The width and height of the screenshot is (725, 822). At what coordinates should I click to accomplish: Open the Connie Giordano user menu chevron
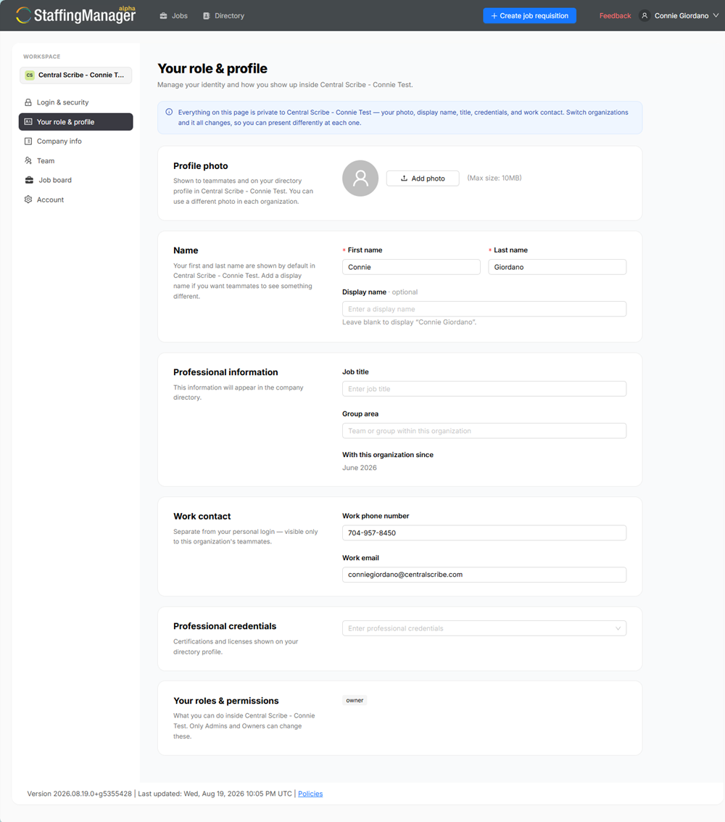pyautogui.click(x=716, y=16)
